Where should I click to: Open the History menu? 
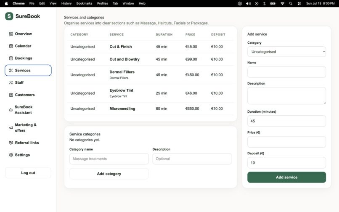coord(66,3)
